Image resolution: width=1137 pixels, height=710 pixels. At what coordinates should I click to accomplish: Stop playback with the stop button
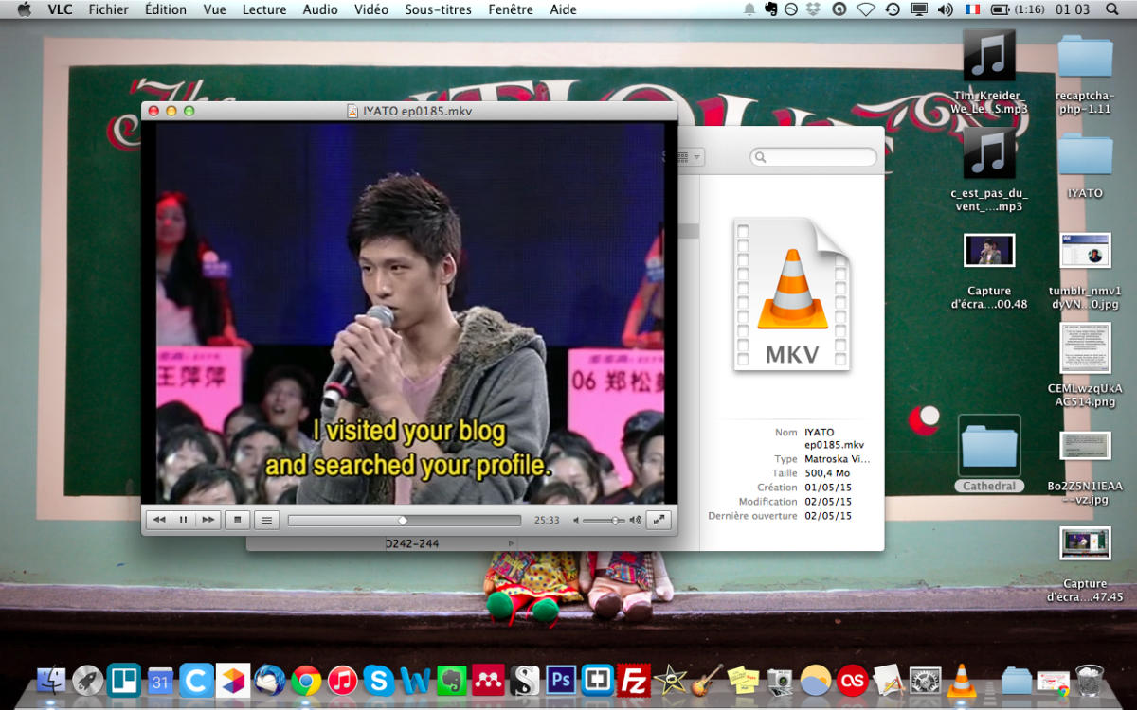[238, 520]
